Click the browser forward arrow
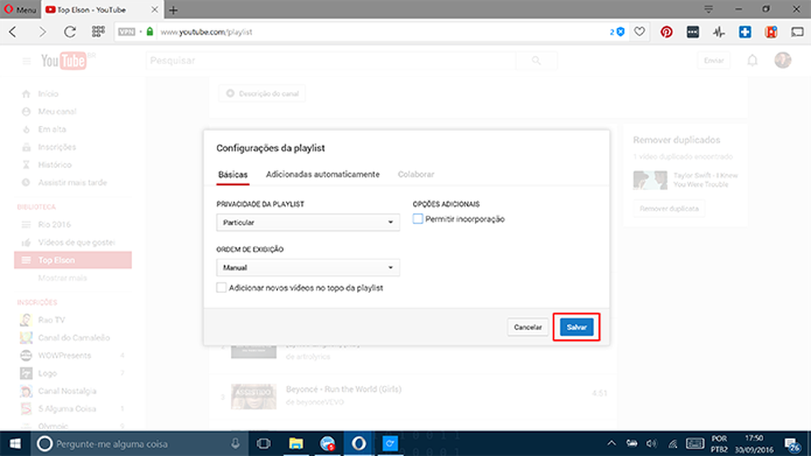Screen dimensions: 811x456 (42, 32)
